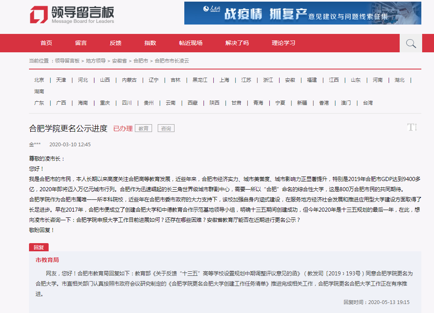Select 江苏 in province list

tap(246, 80)
